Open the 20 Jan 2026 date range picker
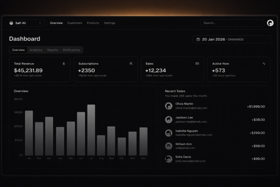The width and height of the screenshot is (280, 187). [x=232, y=39]
